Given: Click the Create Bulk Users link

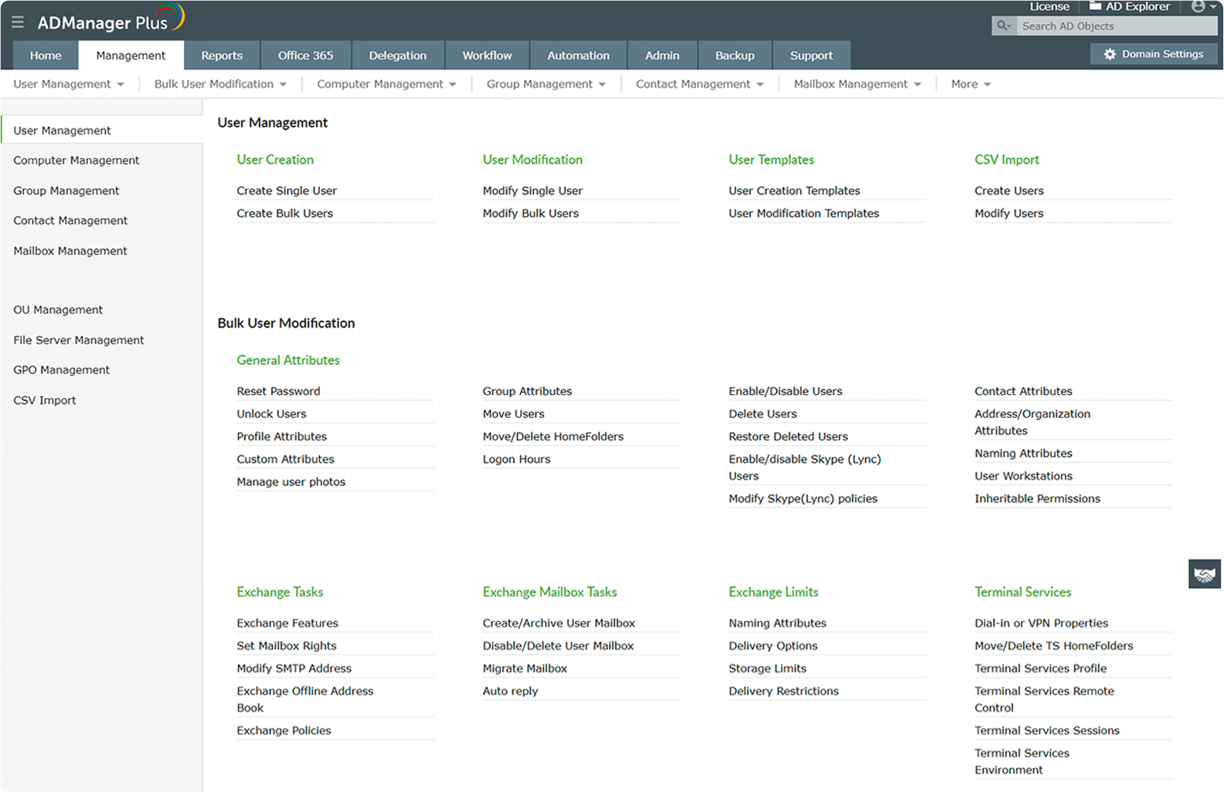Looking at the screenshot, I should click(x=285, y=213).
